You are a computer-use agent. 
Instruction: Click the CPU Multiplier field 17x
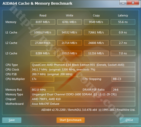click(42, 79)
